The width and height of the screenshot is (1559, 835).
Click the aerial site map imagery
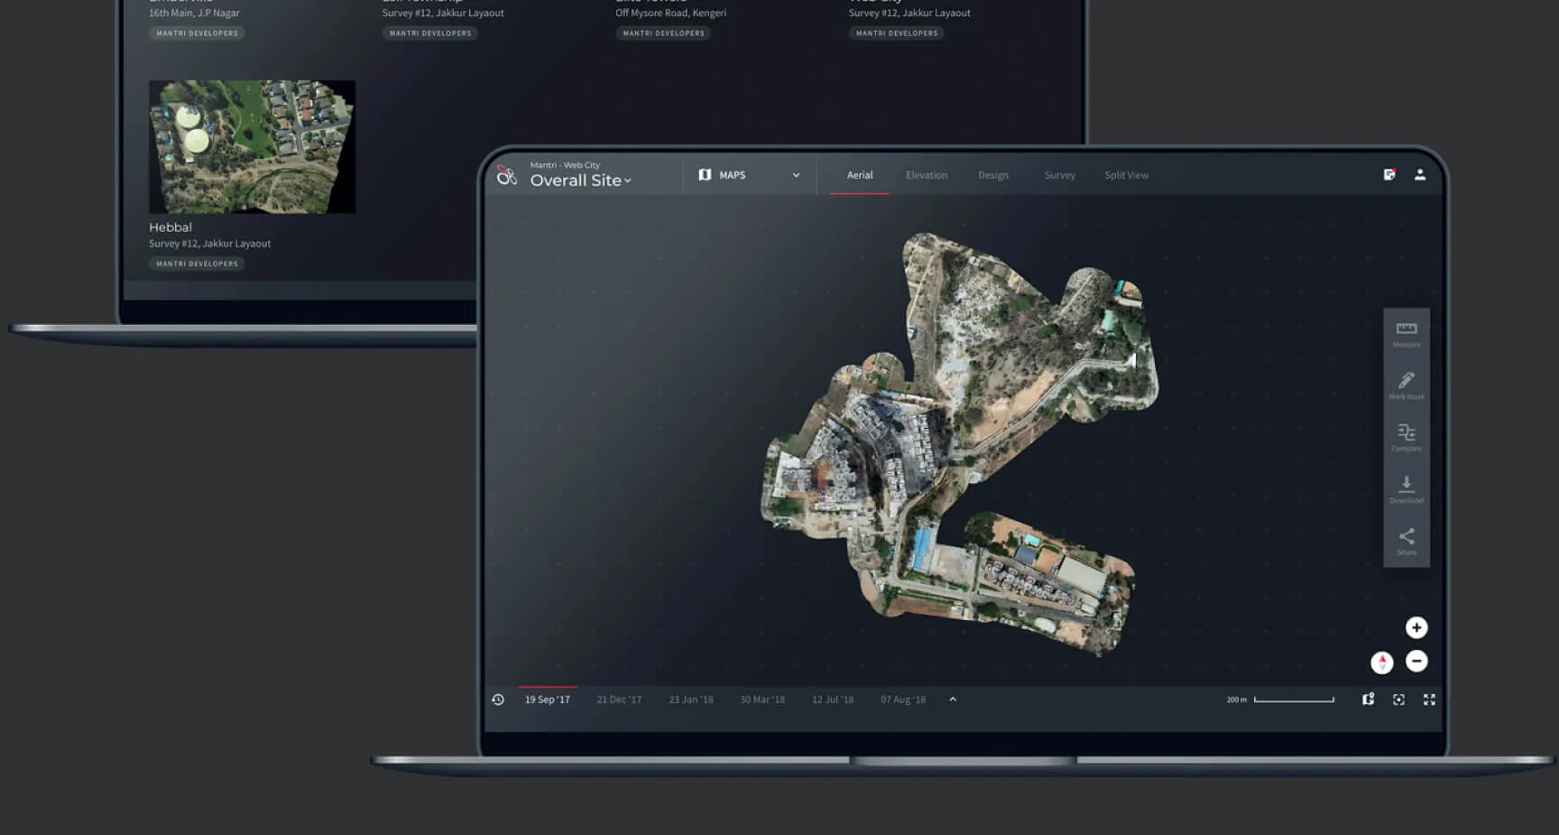point(960,442)
